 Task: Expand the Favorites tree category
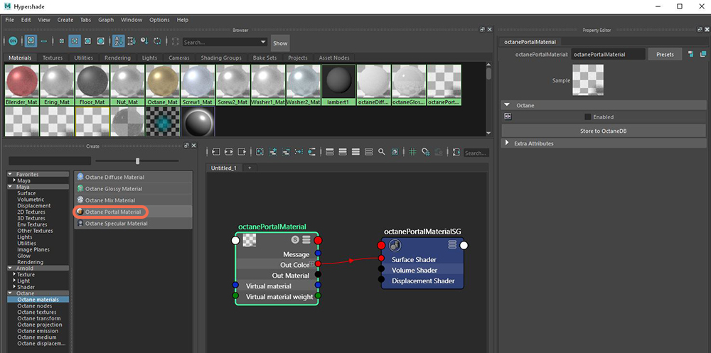point(10,174)
